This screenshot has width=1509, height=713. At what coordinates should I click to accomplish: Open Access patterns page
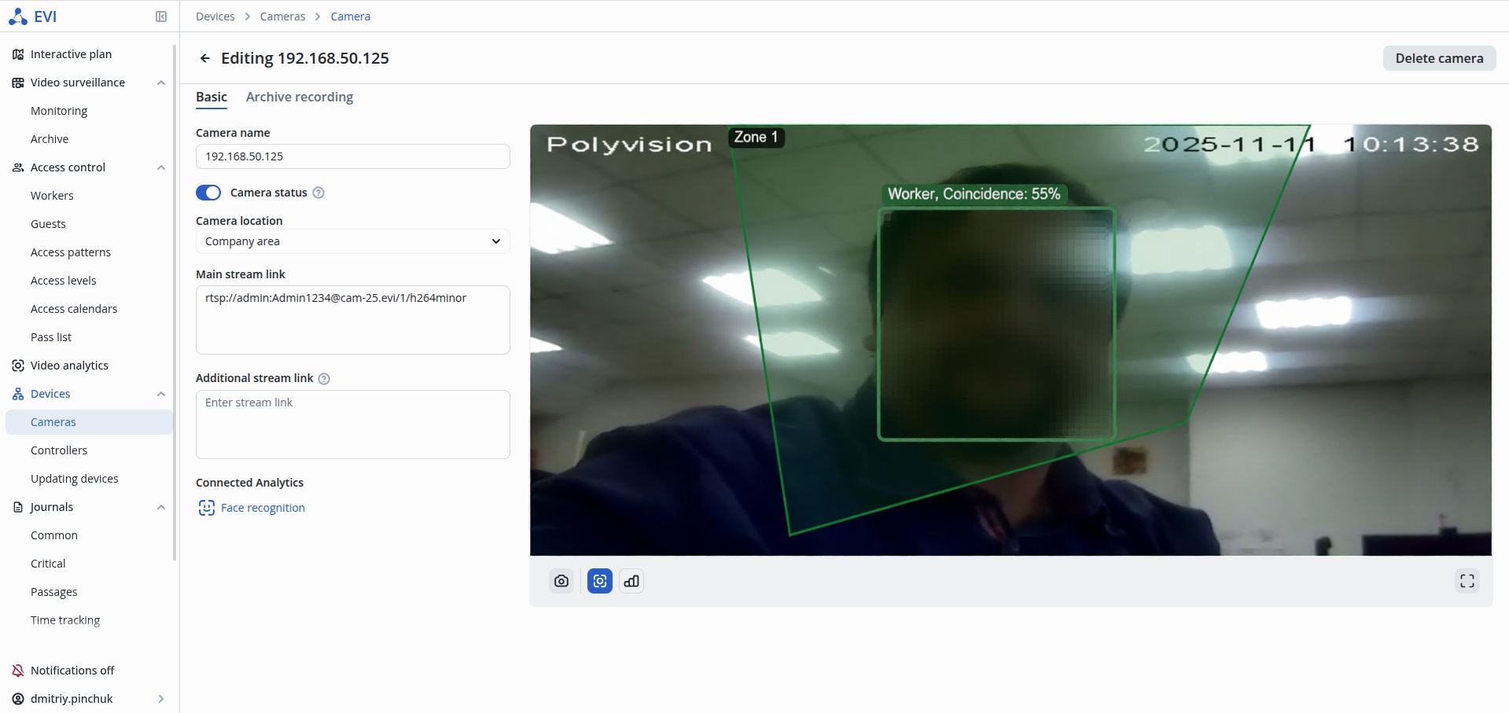(71, 252)
